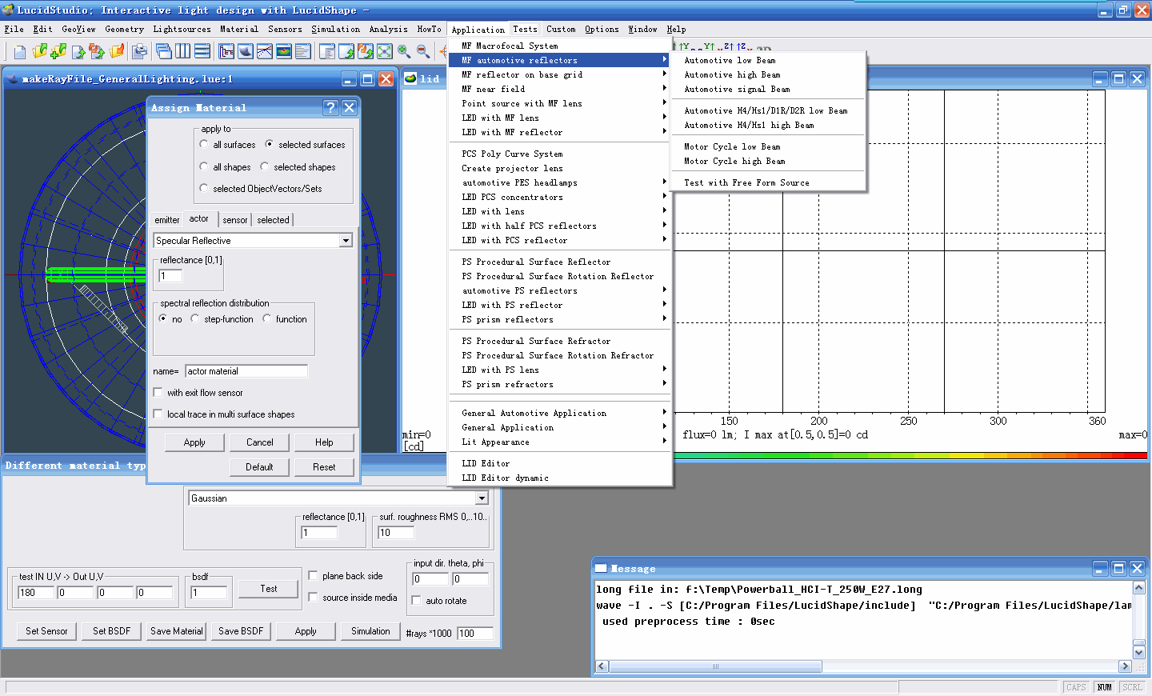Select 'function' spectral reflection option
Image resolution: width=1152 pixels, height=696 pixels.
tap(267, 319)
